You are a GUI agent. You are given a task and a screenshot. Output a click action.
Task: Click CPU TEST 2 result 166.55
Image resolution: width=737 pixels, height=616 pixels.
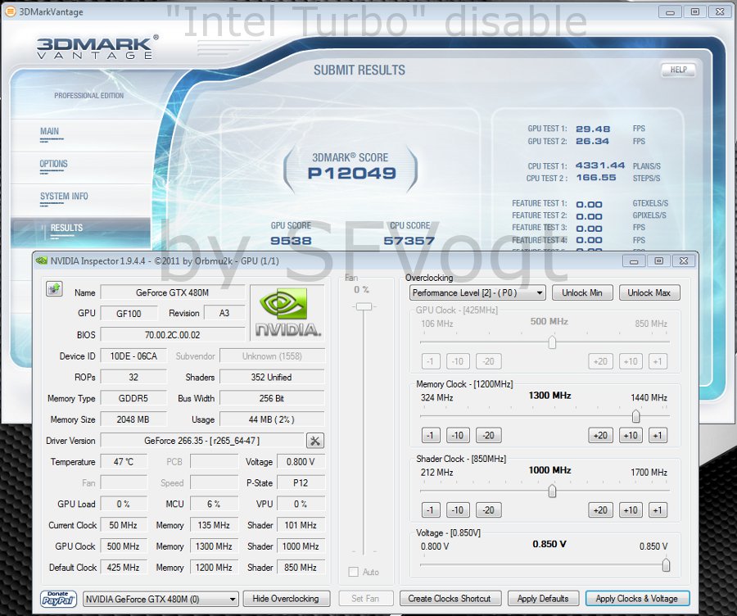596,178
